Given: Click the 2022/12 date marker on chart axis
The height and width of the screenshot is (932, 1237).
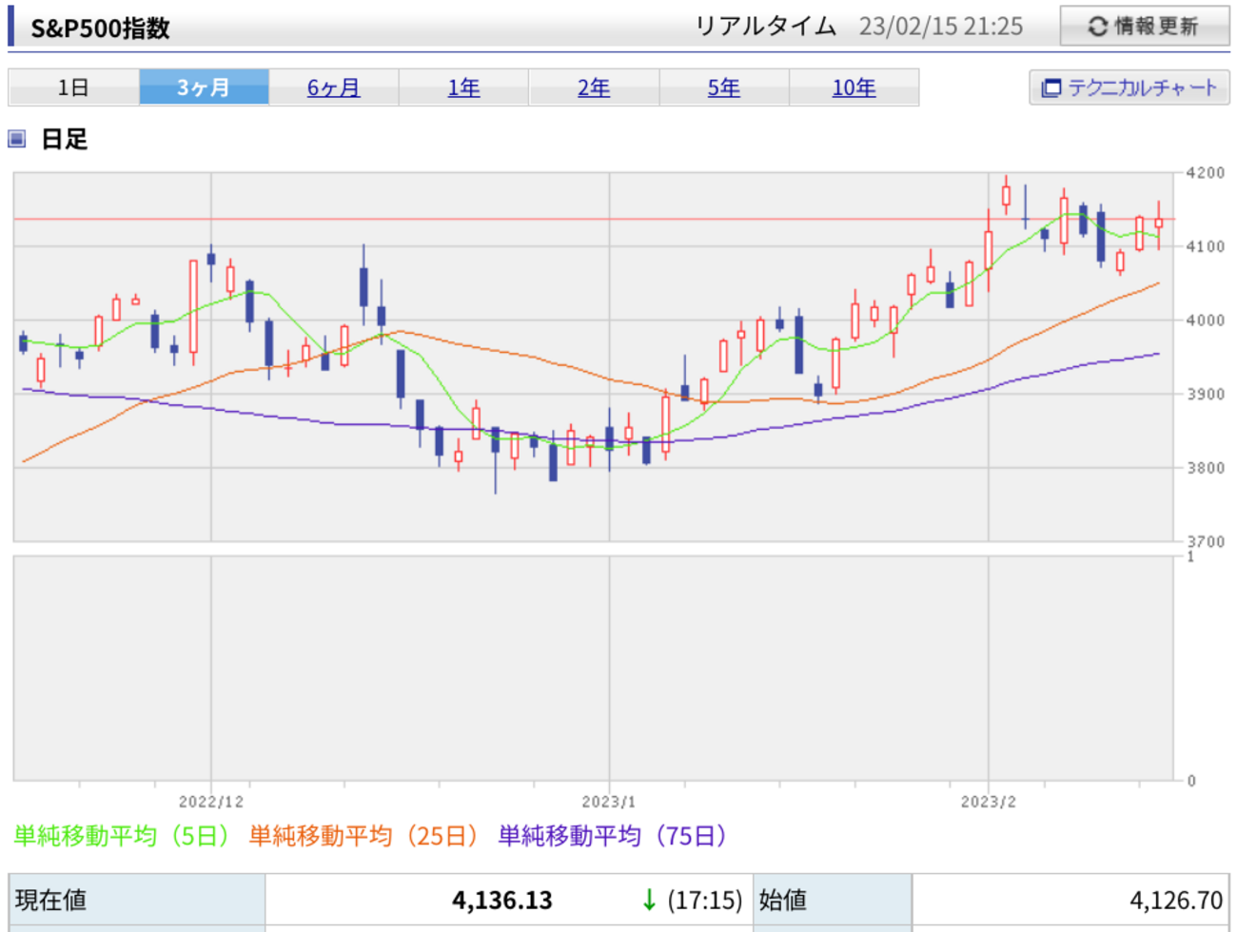Looking at the screenshot, I should tap(211, 802).
